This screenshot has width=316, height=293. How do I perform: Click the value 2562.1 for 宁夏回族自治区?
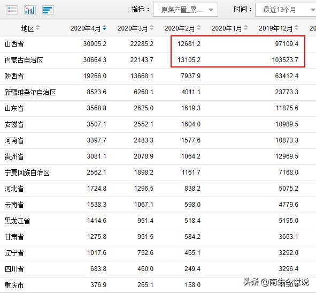(97, 172)
